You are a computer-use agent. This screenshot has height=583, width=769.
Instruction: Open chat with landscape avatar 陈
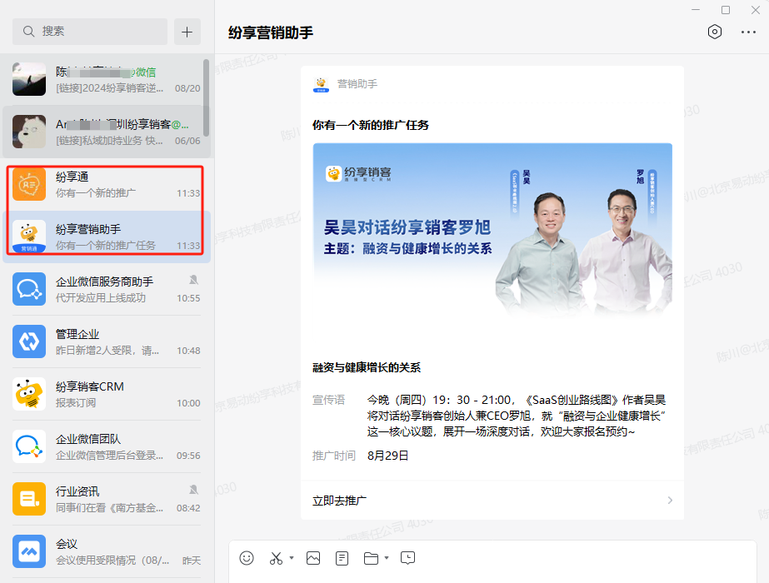point(29,79)
